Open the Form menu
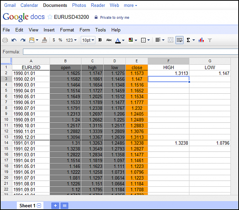This screenshot has width=239, height=210. coord(85,30)
